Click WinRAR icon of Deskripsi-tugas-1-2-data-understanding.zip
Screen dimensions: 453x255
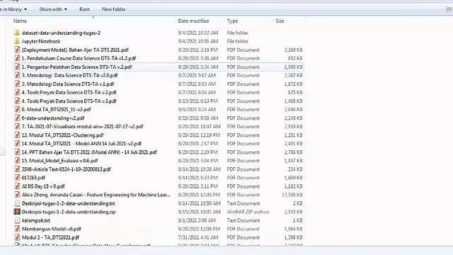coord(17,212)
